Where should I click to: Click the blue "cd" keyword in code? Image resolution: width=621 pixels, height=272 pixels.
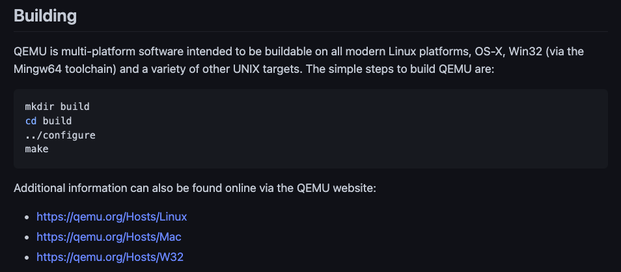[x=31, y=121]
